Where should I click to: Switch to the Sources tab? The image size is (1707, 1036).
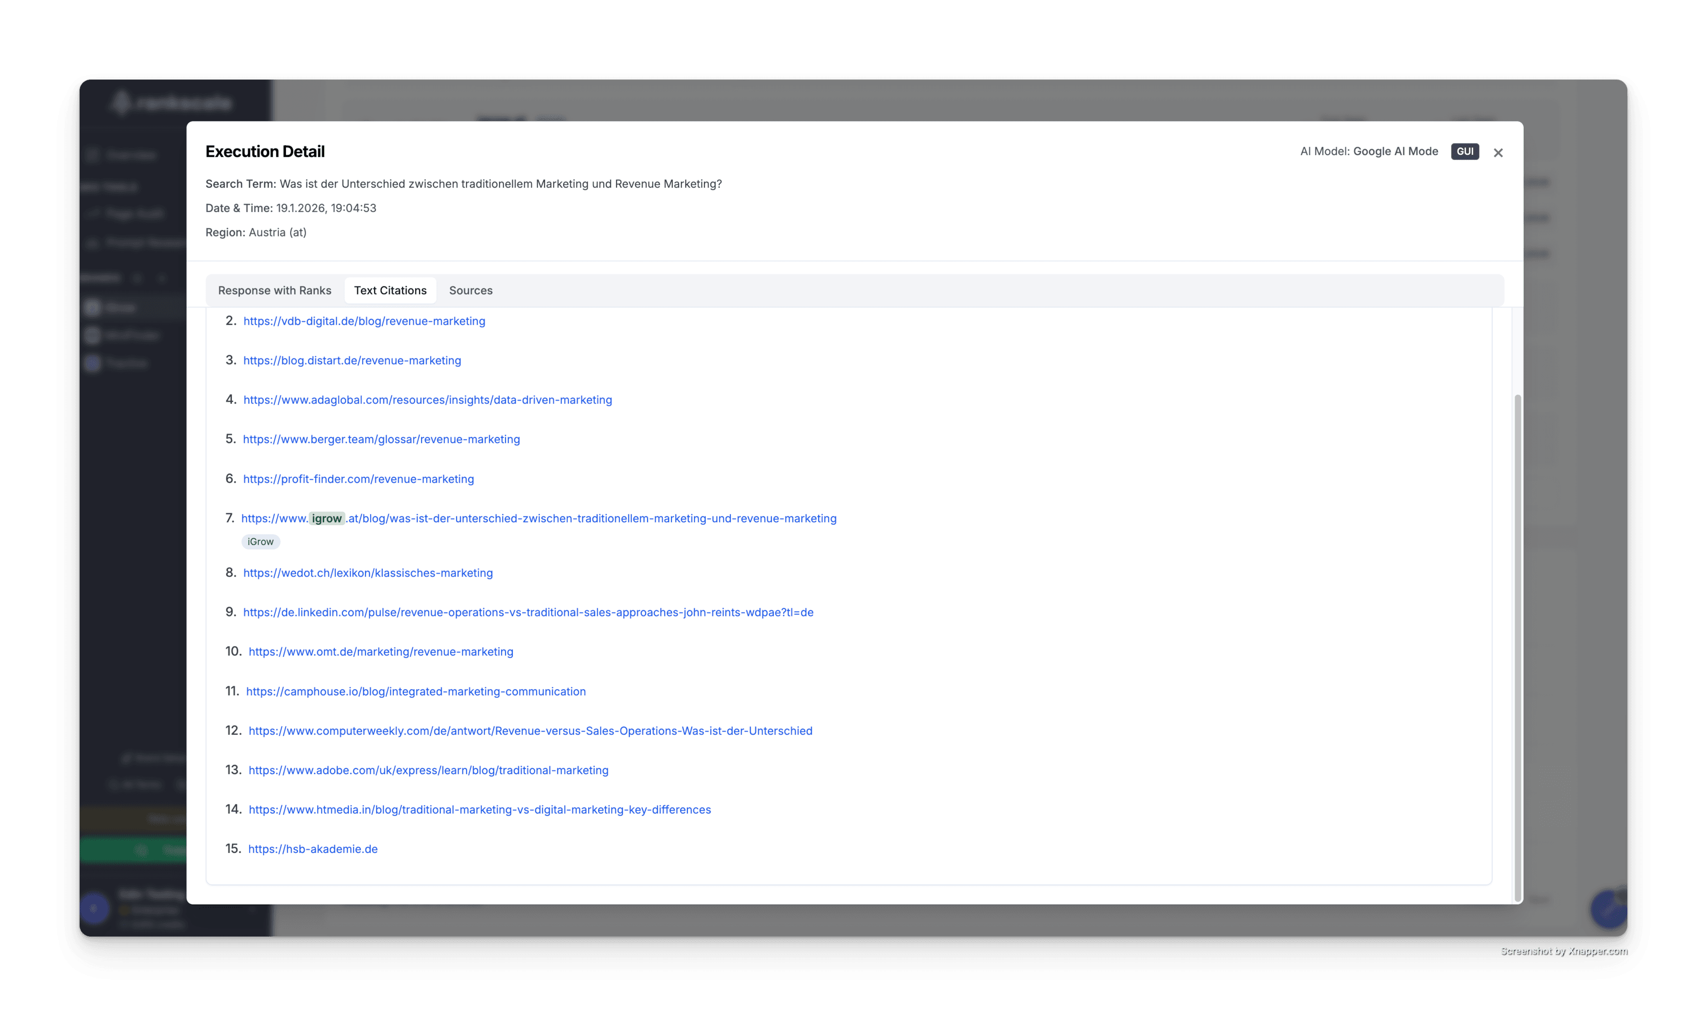pos(471,290)
